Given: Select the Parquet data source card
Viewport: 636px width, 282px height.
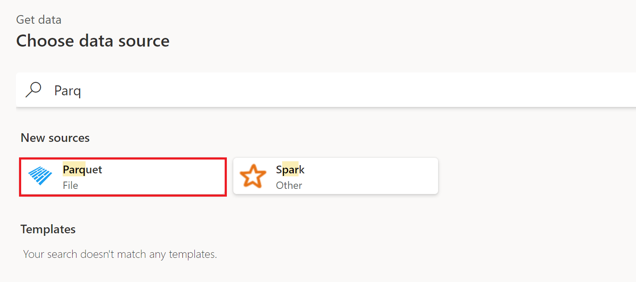Looking at the screenshot, I should click(123, 177).
